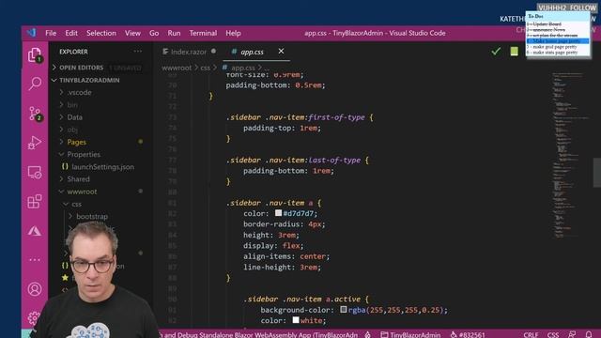Open Remote Explorer icon in activity bar
The image size is (601, 338).
pyautogui.click(x=35, y=173)
